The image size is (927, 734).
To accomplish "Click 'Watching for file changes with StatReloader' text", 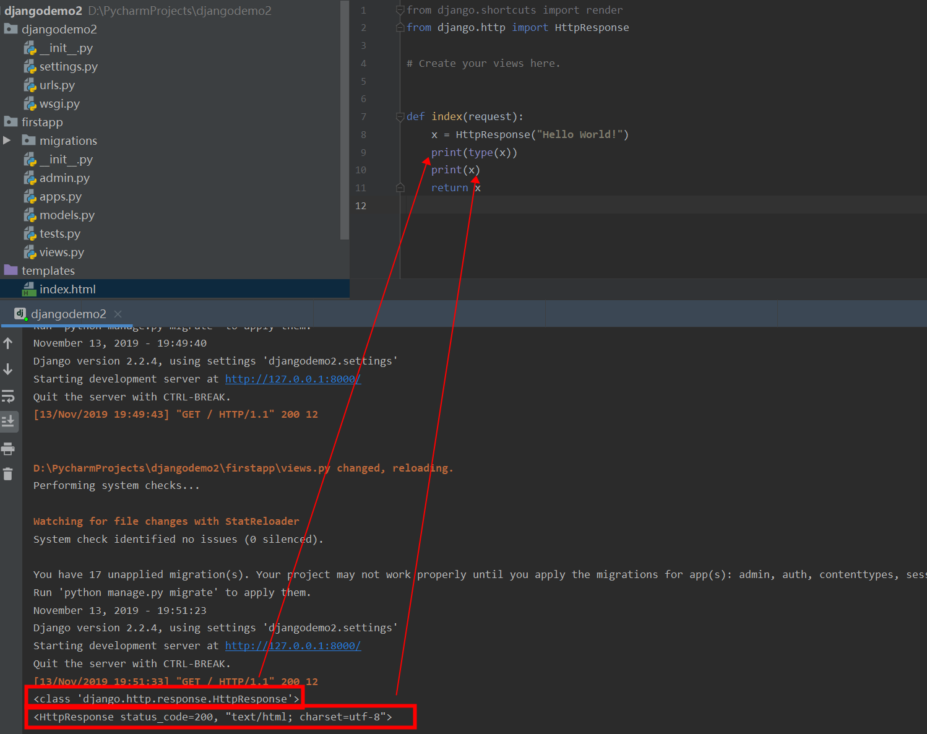I will click(x=166, y=521).
